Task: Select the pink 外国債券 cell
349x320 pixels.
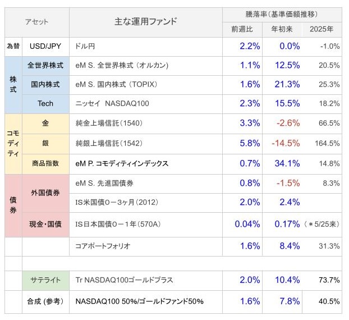Action: point(45,193)
